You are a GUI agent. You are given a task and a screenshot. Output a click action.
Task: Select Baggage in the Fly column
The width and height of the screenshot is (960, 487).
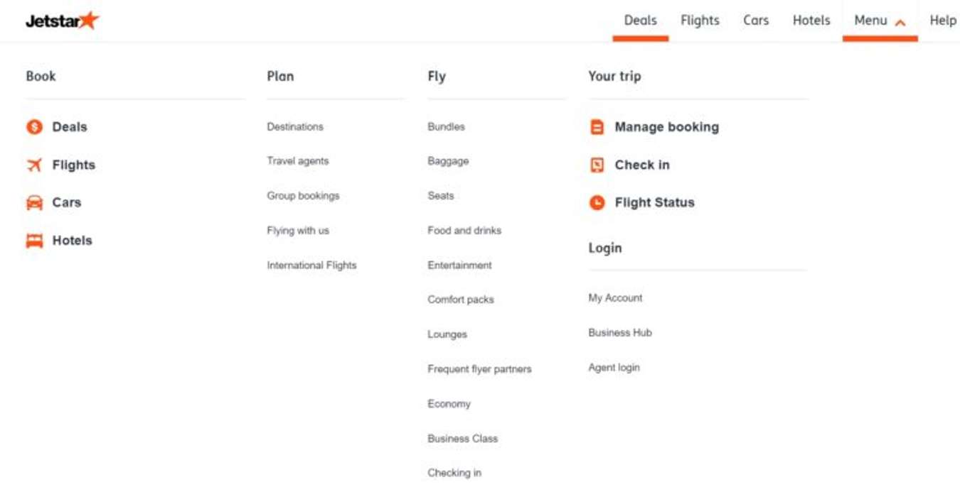[447, 161]
